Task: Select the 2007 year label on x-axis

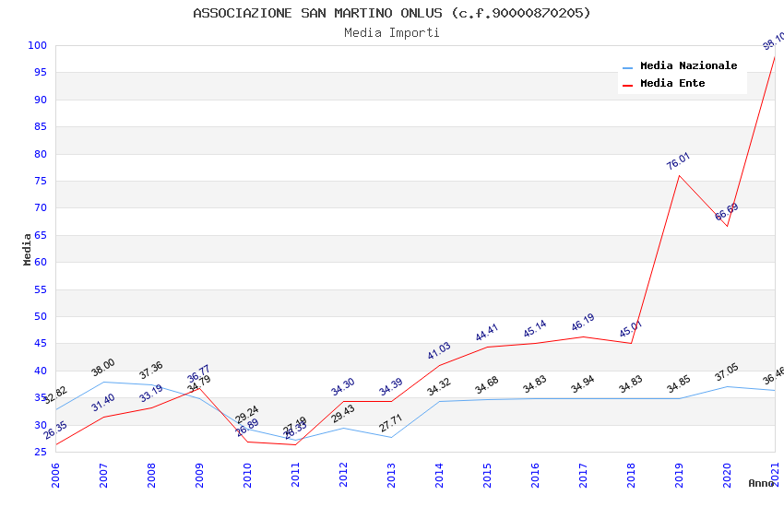Action: pyautogui.click(x=103, y=475)
